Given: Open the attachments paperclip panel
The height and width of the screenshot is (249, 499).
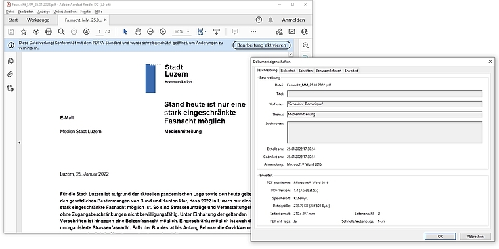Looking at the screenshot, I should (x=11, y=74).
